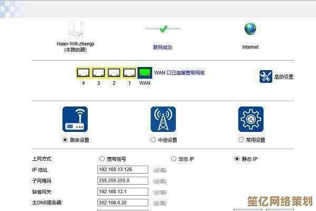Focus the IP 地址 input field
Viewport: 316px width, 211px height.
coord(123,170)
